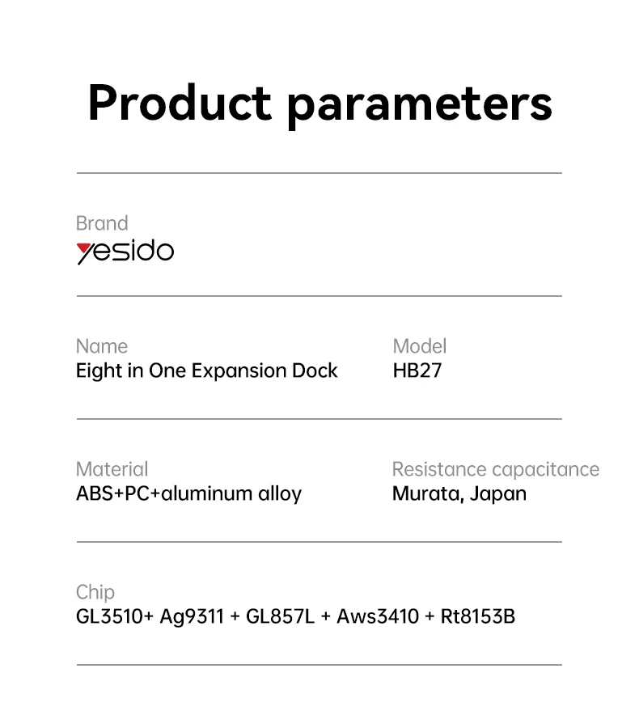639x728 pixels.
Task: Click the divider line below the chip list
Action: (x=319, y=665)
